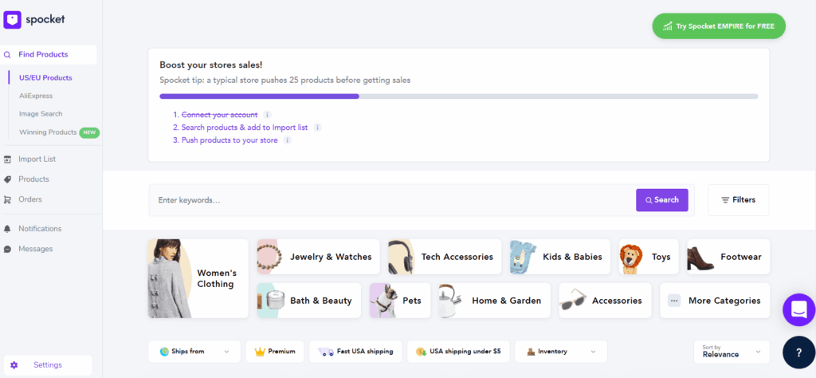Click the globe icon in Ships from
This screenshot has width=816, height=378.
pos(164,352)
